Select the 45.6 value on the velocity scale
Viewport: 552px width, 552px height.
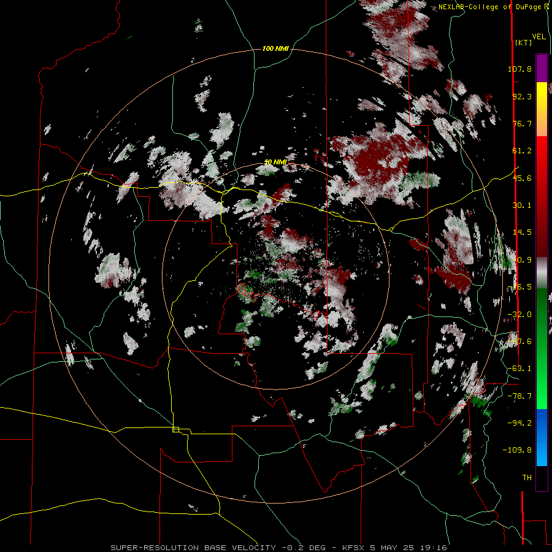tap(522, 178)
